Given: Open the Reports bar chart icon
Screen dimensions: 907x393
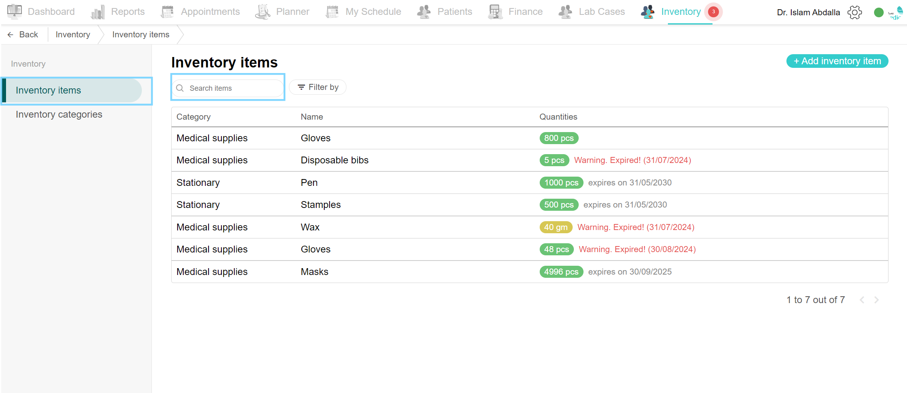Looking at the screenshot, I should [x=98, y=12].
